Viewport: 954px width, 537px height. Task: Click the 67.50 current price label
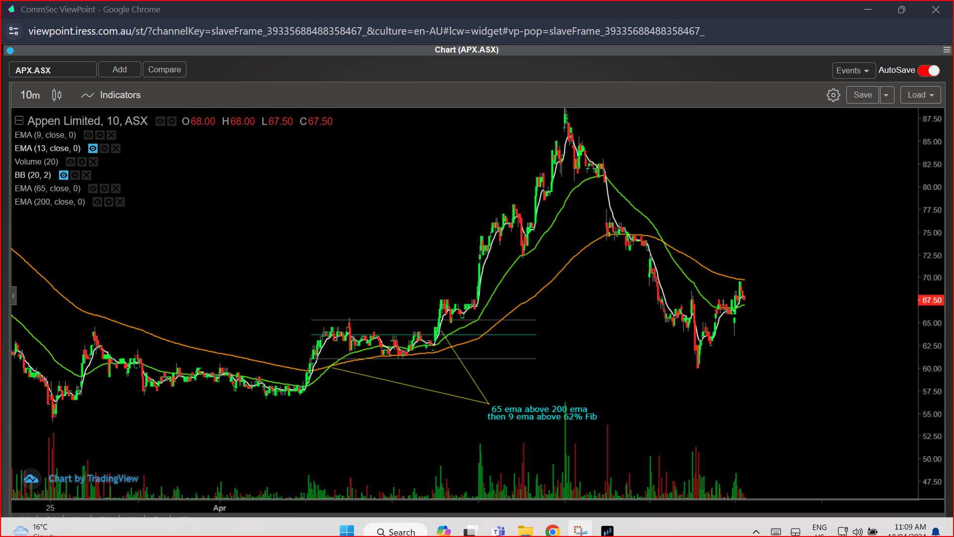point(931,300)
